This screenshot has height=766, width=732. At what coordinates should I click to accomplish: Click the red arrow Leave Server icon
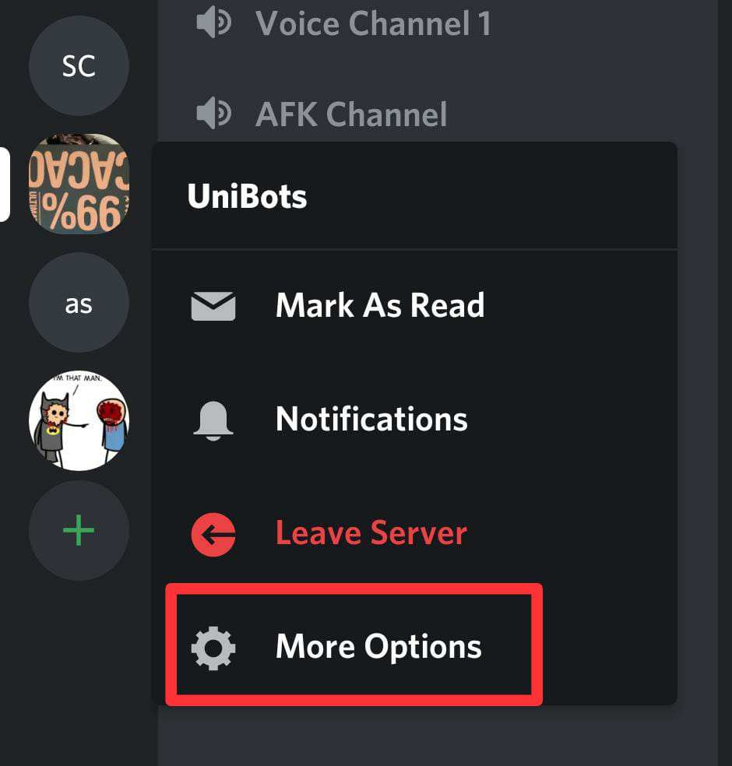coord(213,535)
